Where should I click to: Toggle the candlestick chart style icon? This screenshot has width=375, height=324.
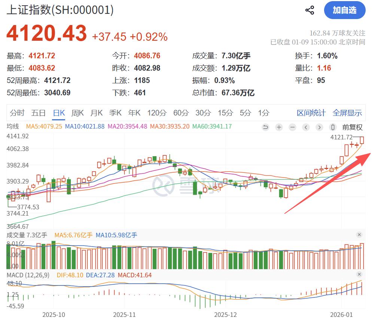click(x=333, y=127)
